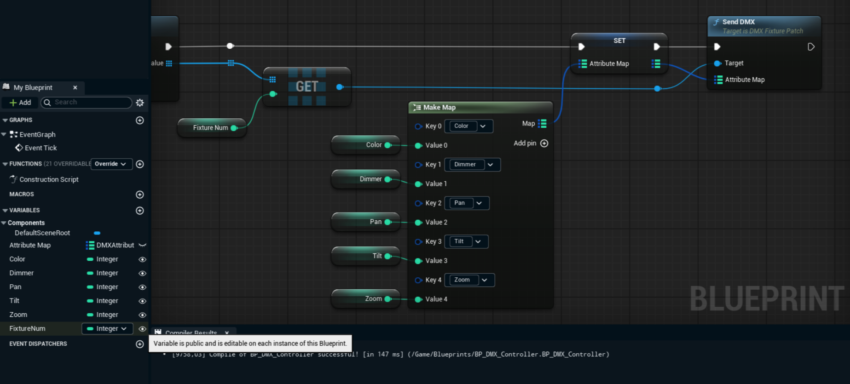Add new event dispatcher with plus icon
Viewport: 850px width, 384px height.
pos(140,344)
